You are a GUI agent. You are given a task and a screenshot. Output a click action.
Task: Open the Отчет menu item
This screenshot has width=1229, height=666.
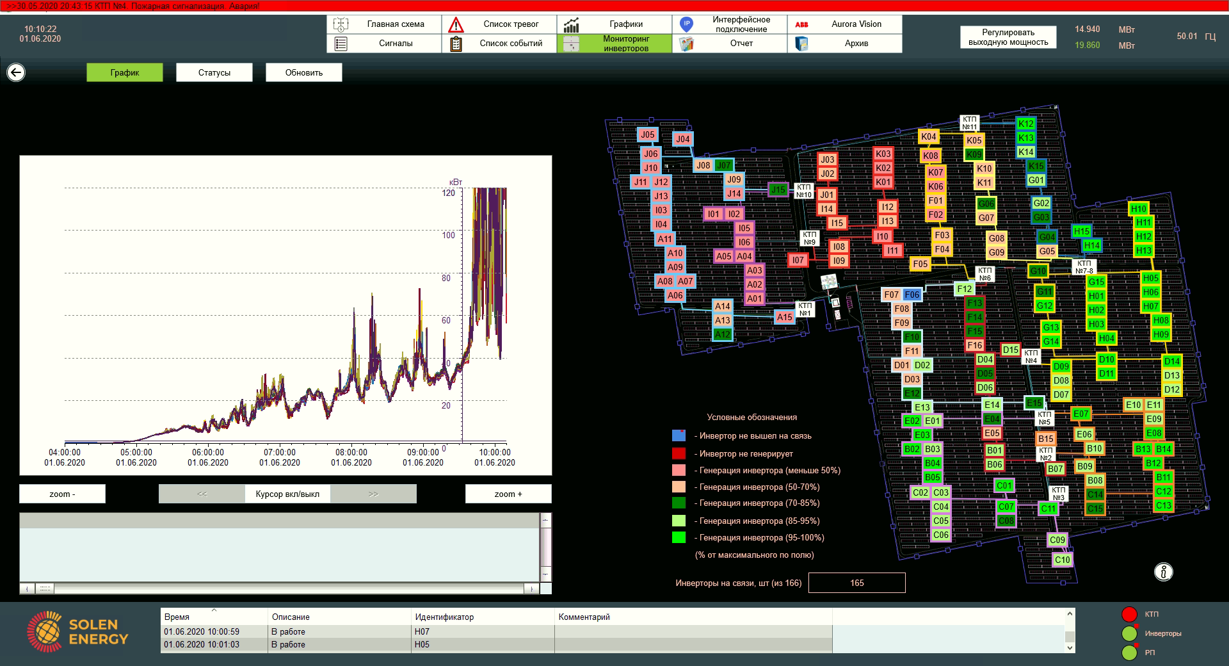pos(741,44)
